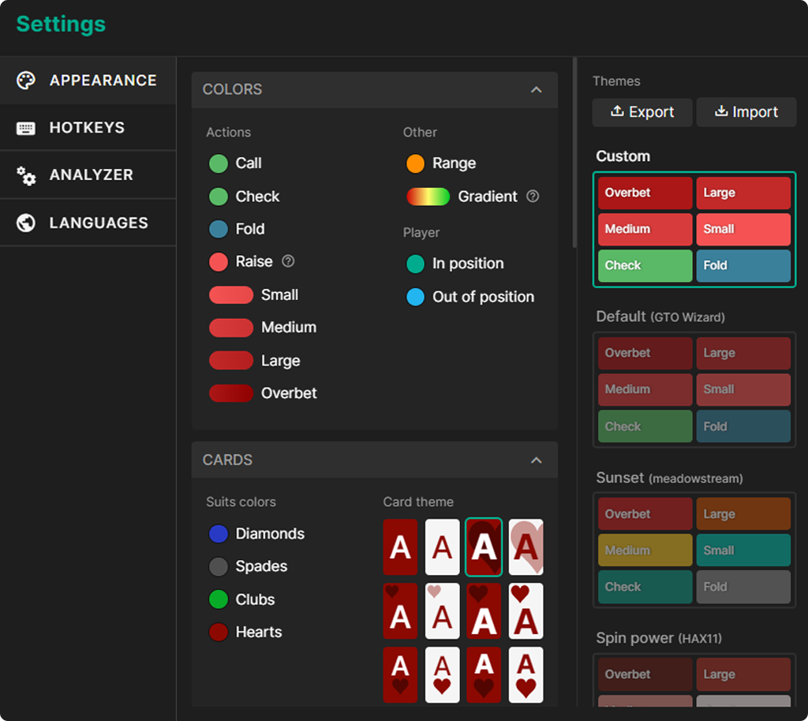Select the solid red ace card theme
Viewport: 808px width, 721px height.
click(400, 546)
